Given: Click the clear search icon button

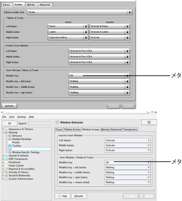Looking at the screenshot, I should (10, 123).
